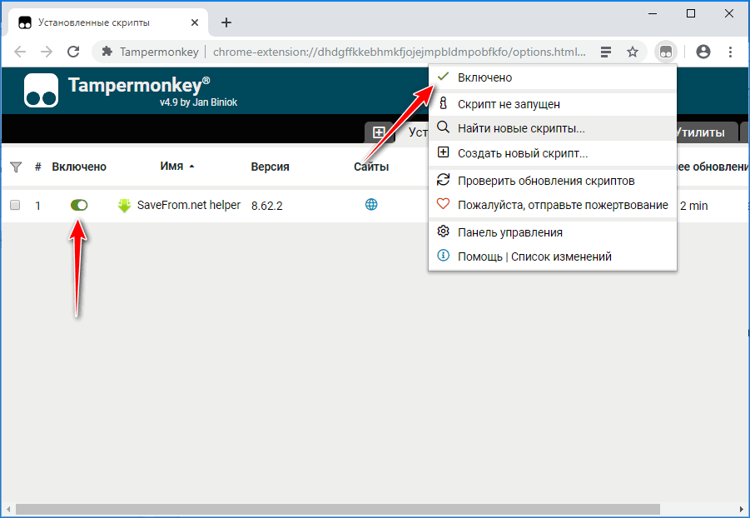The image size is (750, 518).
Task: Sort by the # column header
Action: point(37,167)
